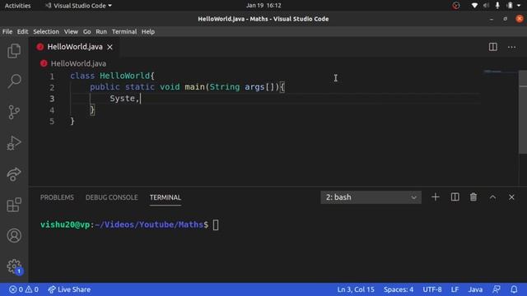Viewport: 527px width, 296px height.
Task: Click the terminal path '~/Videos/Youtube/Maths'
Action: (149, 224)
